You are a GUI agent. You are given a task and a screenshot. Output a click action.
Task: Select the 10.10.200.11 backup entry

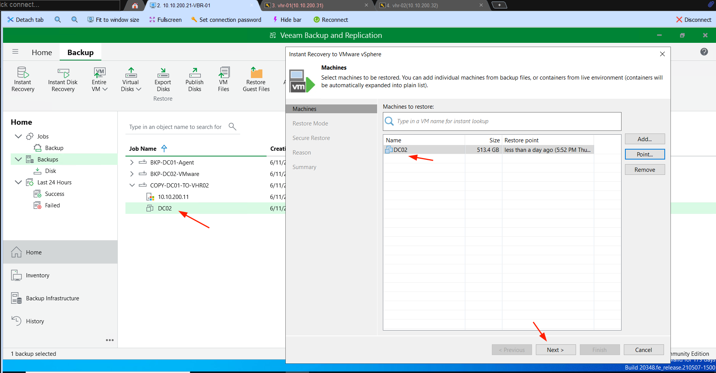click(173, 197)
